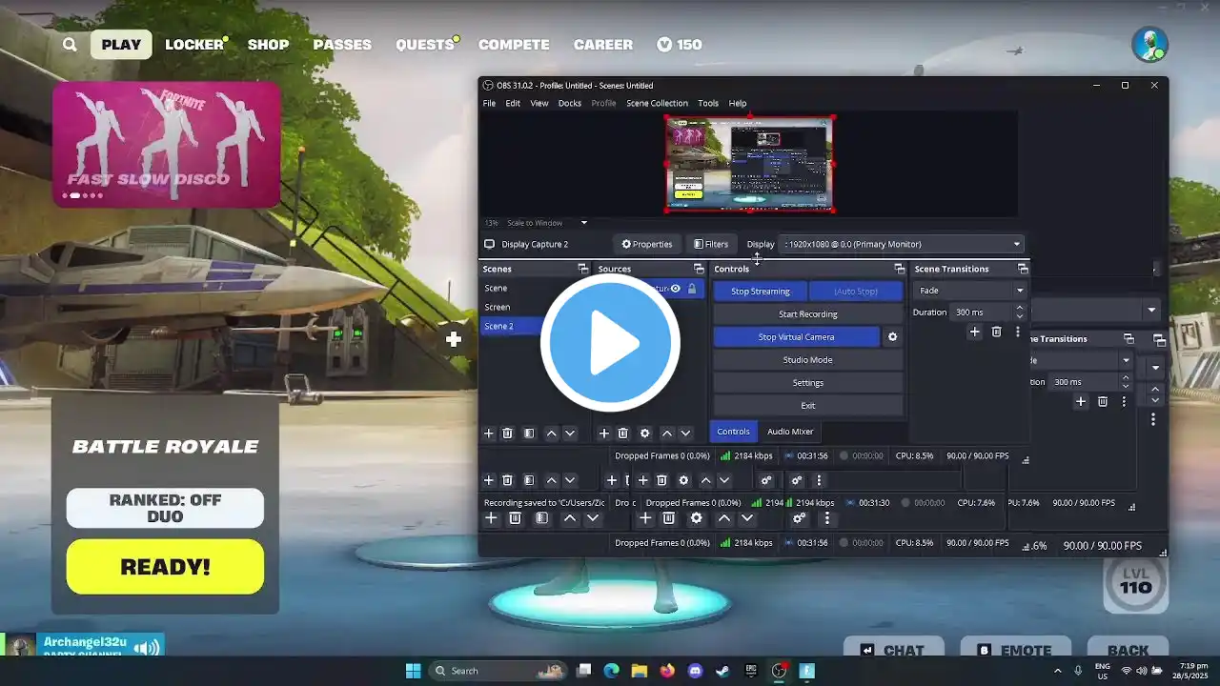Open the QUESTS tab in Fortnite

pos(425,45)
